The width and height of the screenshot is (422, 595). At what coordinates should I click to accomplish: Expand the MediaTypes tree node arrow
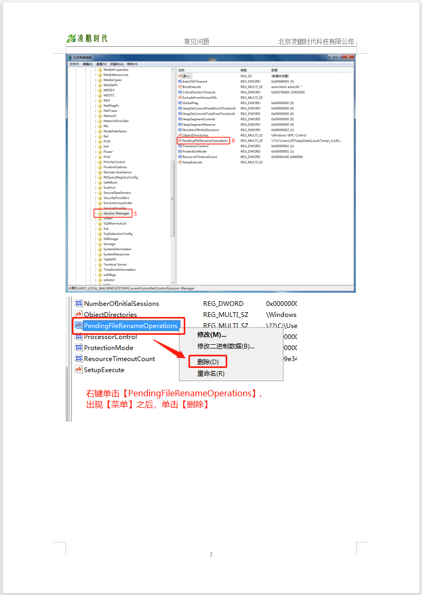click(96, 80)
